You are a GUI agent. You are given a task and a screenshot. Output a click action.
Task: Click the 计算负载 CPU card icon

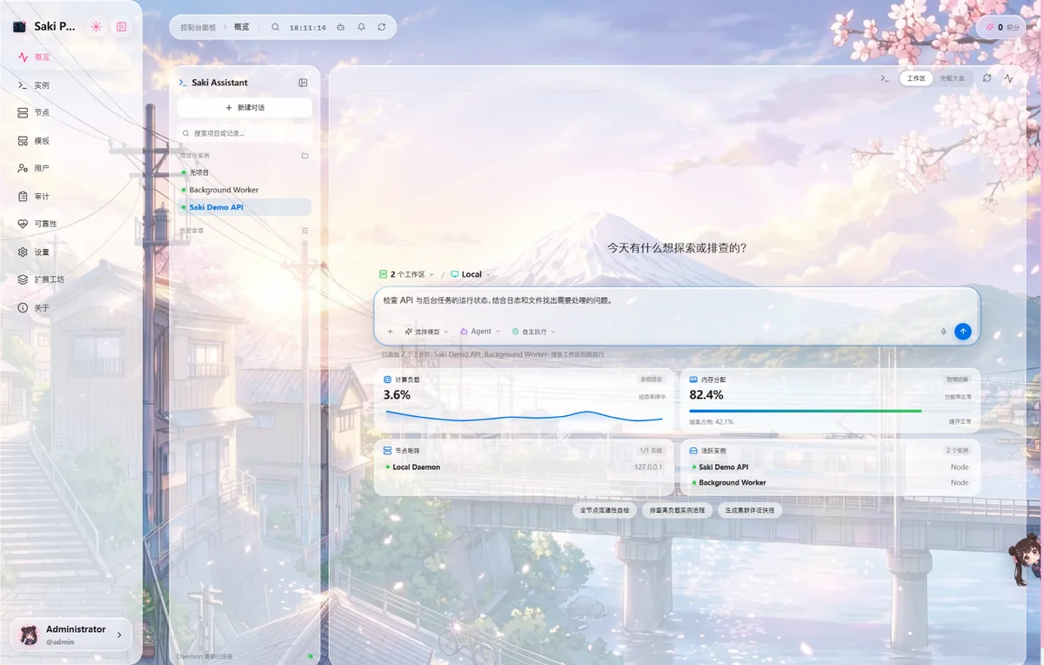[x=387, y=380]
